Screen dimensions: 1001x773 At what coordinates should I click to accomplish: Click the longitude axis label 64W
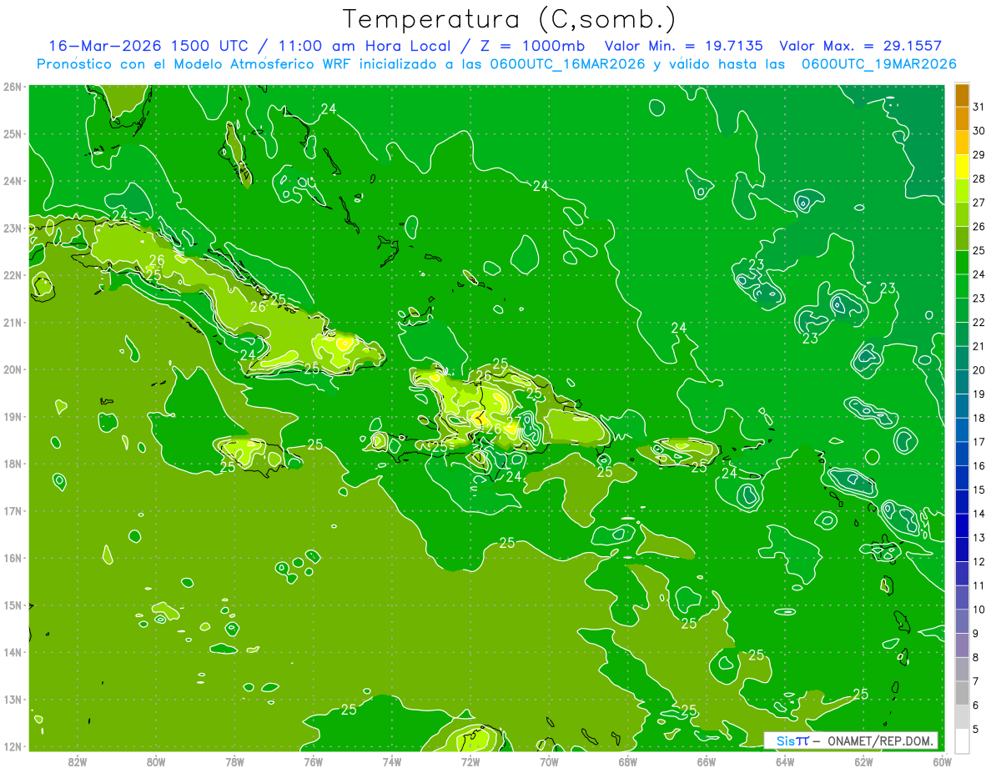coord(784,761)
